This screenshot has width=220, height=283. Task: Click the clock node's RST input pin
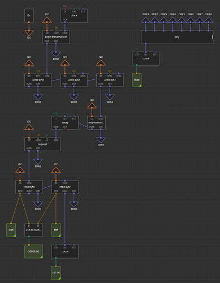[83, 9]
